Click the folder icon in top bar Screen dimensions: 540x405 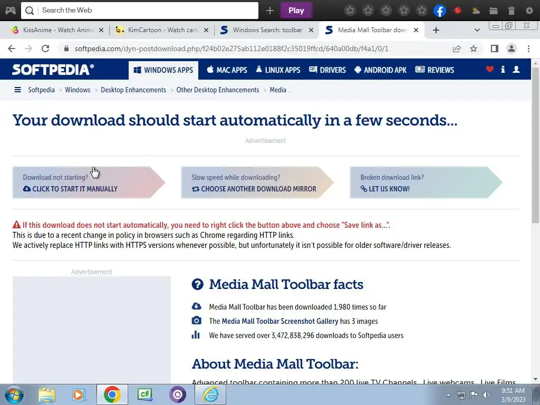coord(494,11)
